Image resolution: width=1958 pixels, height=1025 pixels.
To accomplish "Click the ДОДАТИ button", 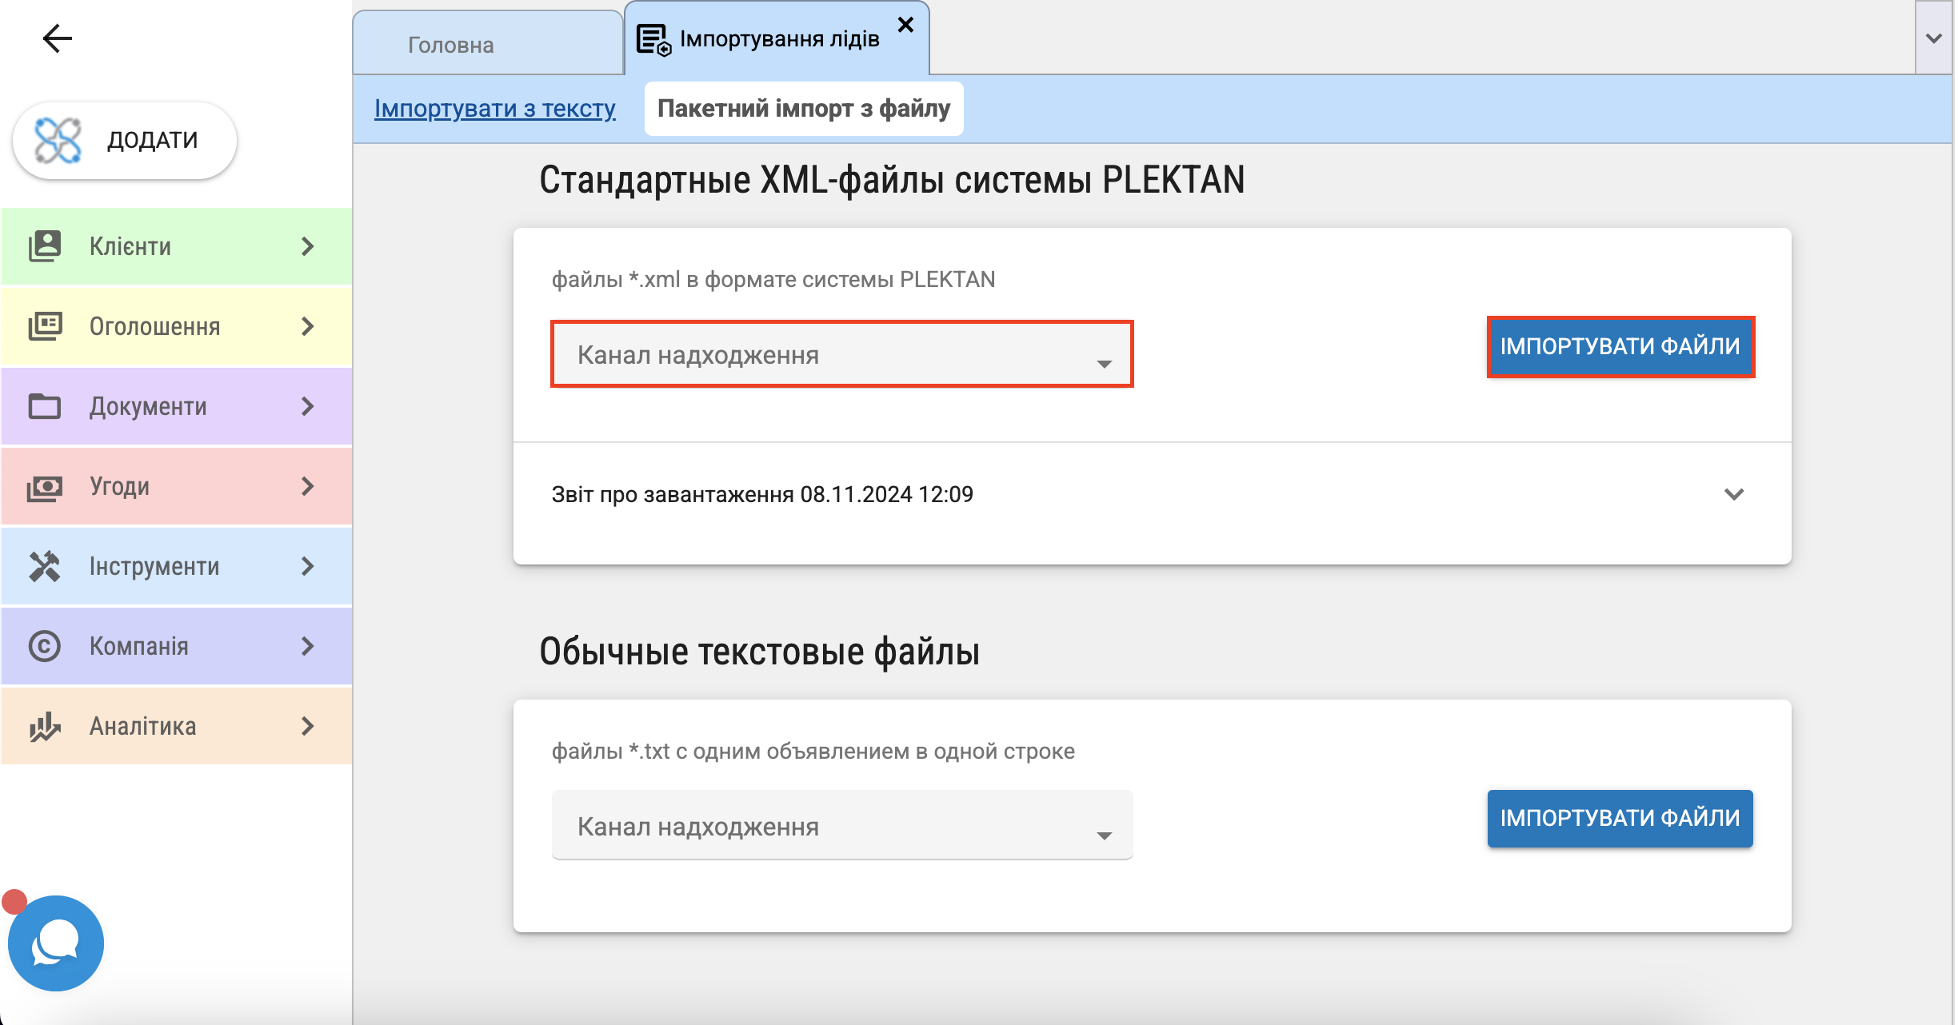I will click(x=125, y=140).
